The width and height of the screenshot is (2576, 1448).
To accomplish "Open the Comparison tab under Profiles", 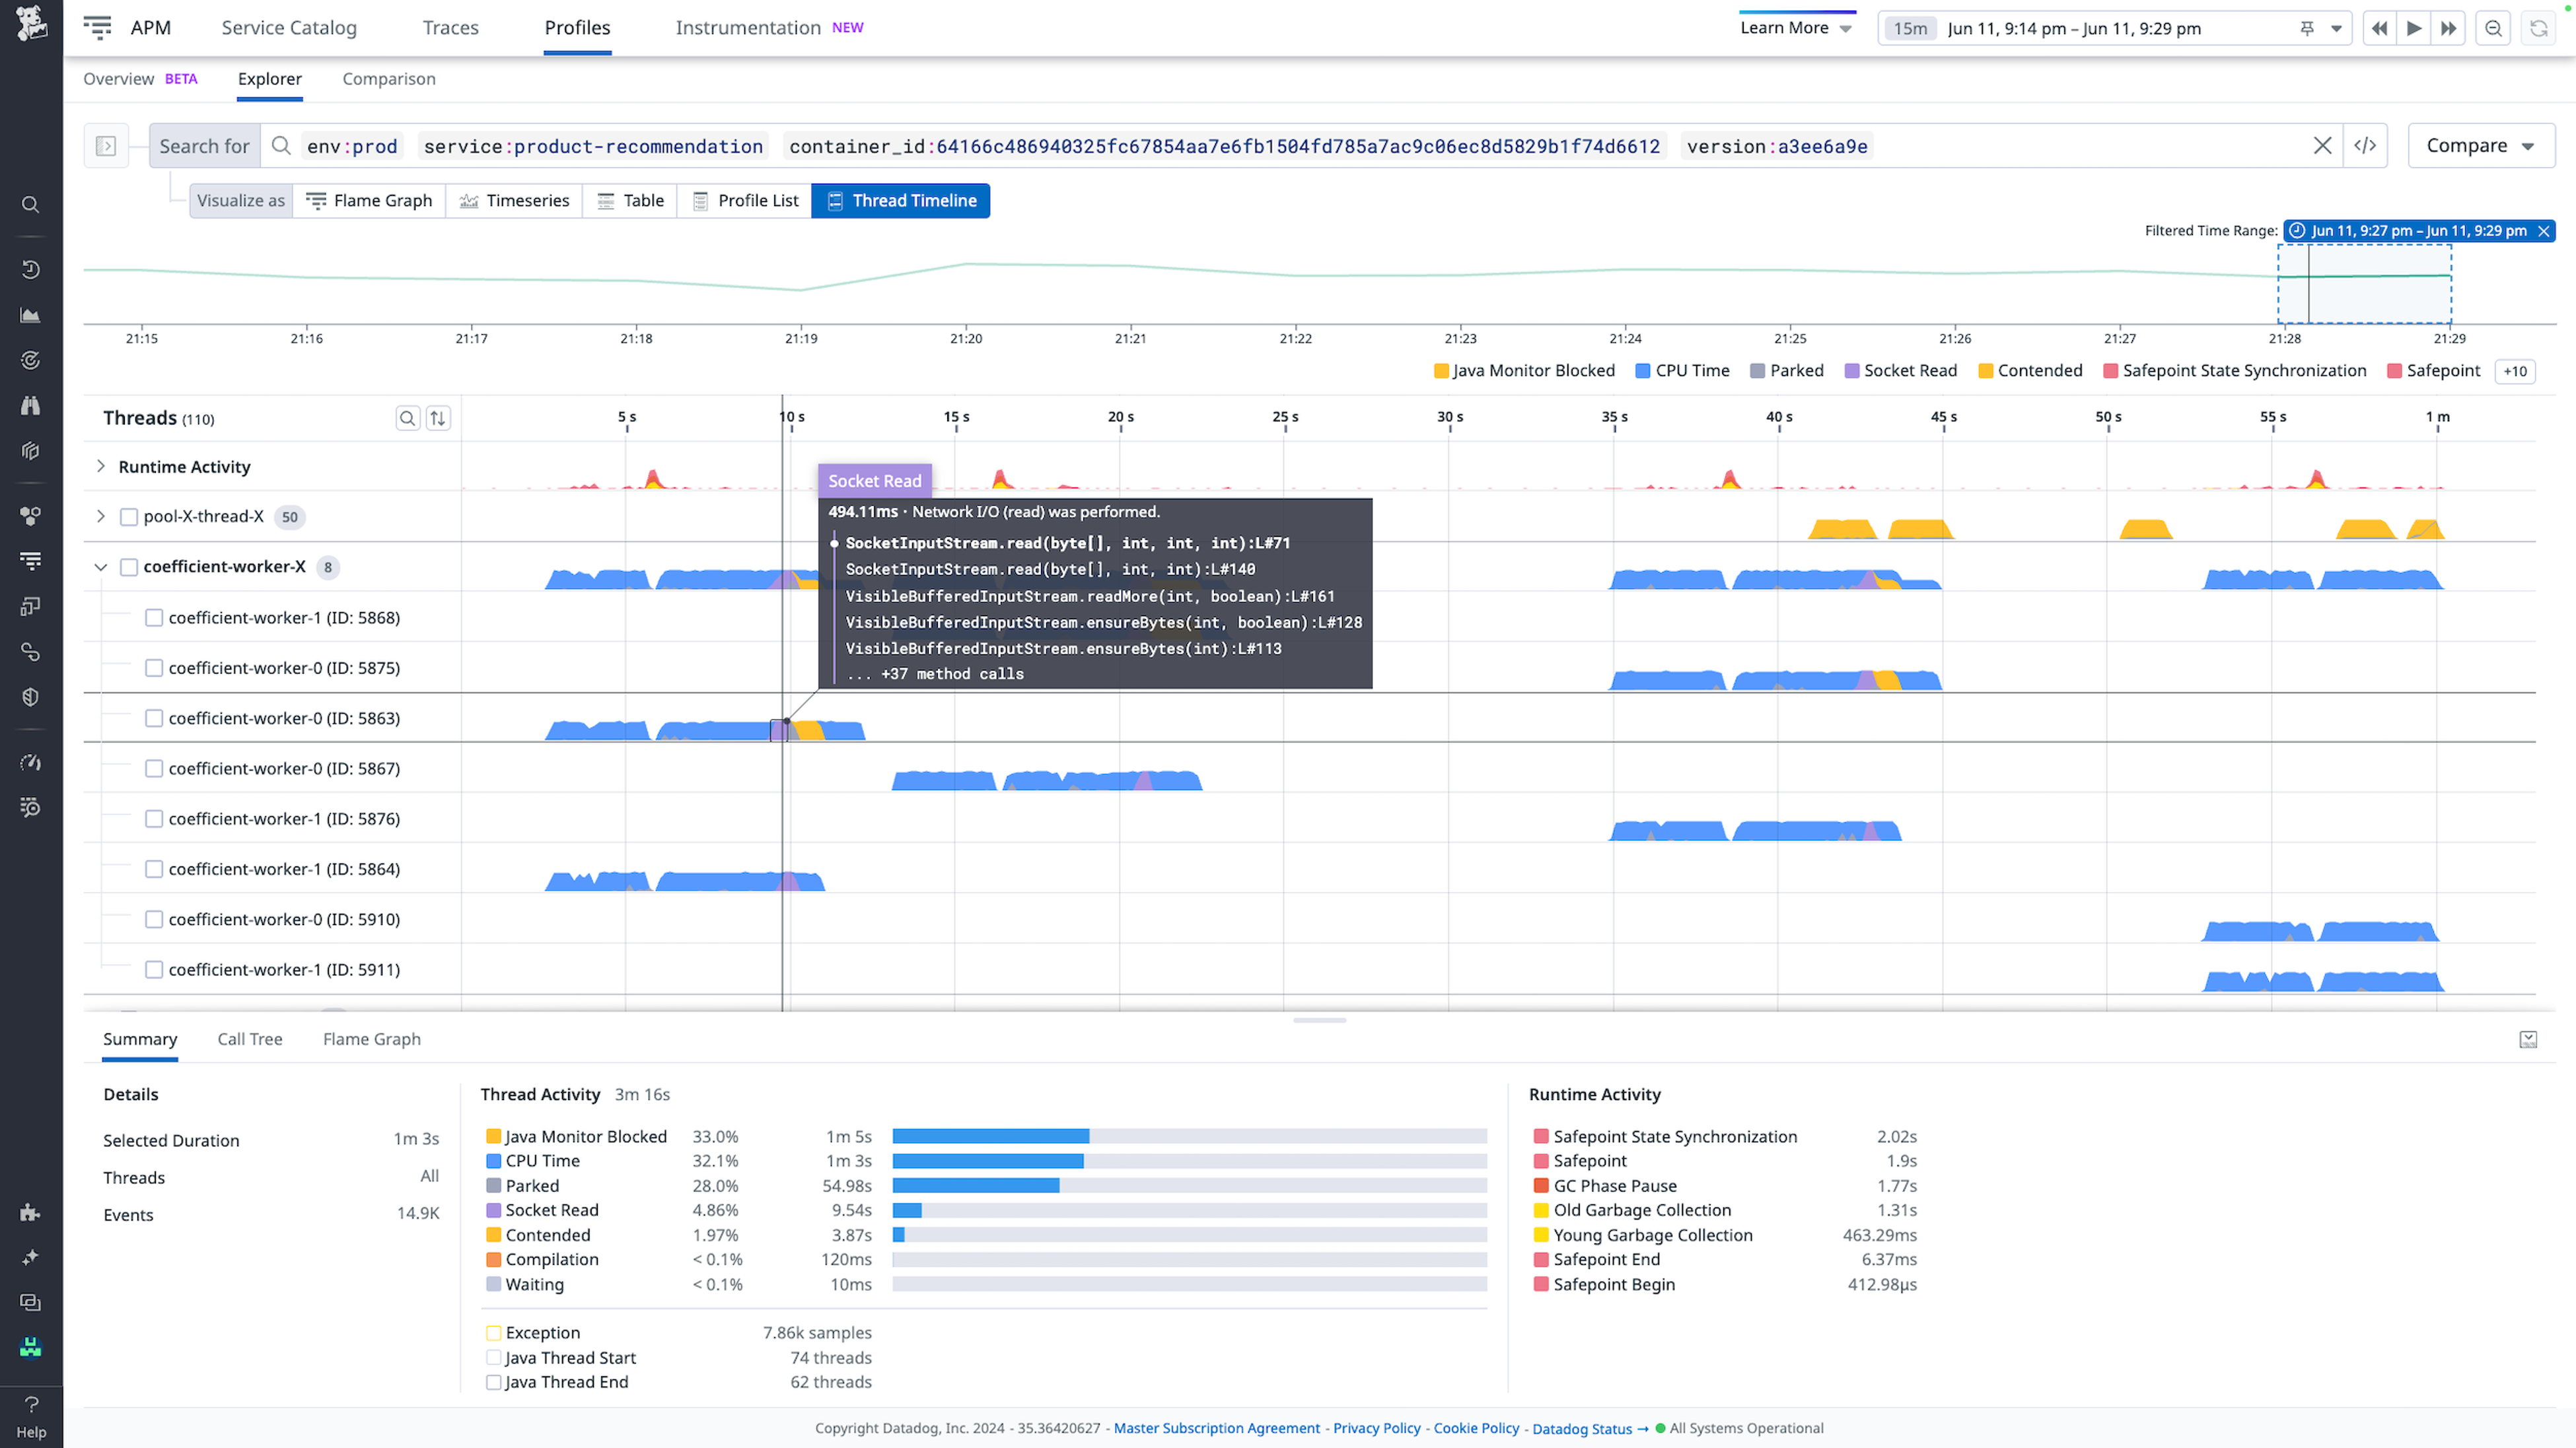I will coord(389,79).
